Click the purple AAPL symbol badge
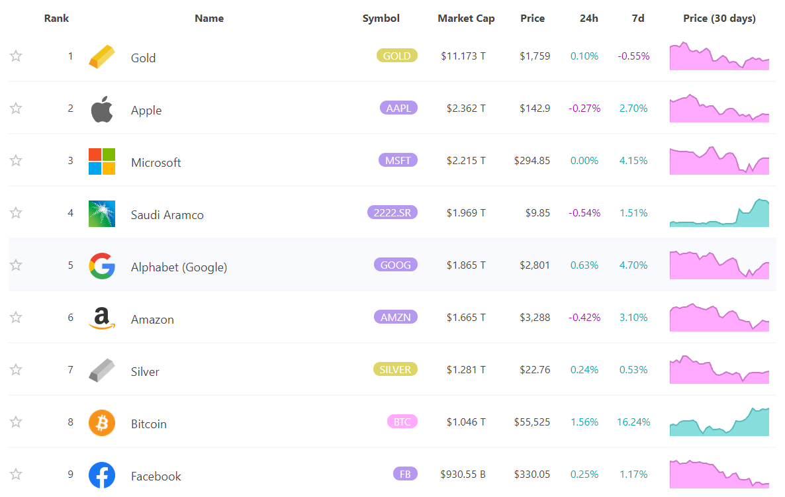The image size is (785, 497). click(398, 108)
